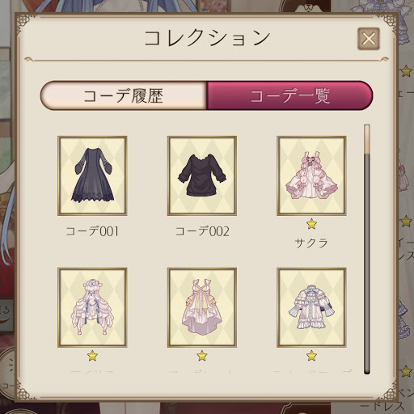Click the コーデ001 text label
Image resolution: width=414 pixels, height=414 pixels.
click(x=92, y=231)
